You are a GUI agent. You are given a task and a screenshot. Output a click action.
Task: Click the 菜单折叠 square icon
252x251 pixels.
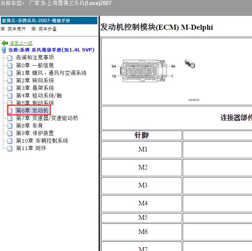[33, 29]
